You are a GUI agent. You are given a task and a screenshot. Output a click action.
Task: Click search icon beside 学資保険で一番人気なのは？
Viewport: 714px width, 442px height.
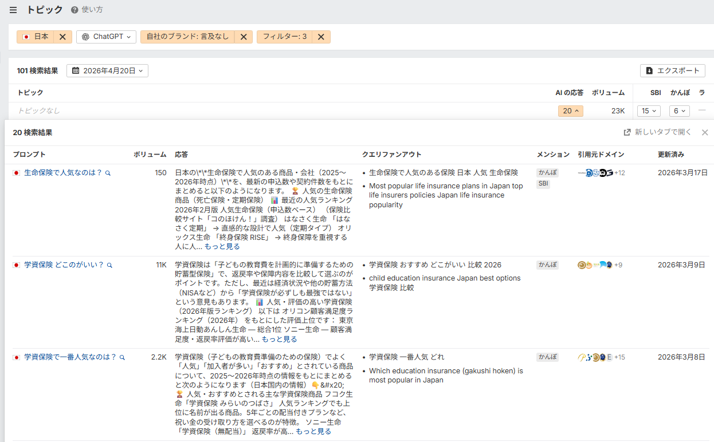(x=122, y=357)
